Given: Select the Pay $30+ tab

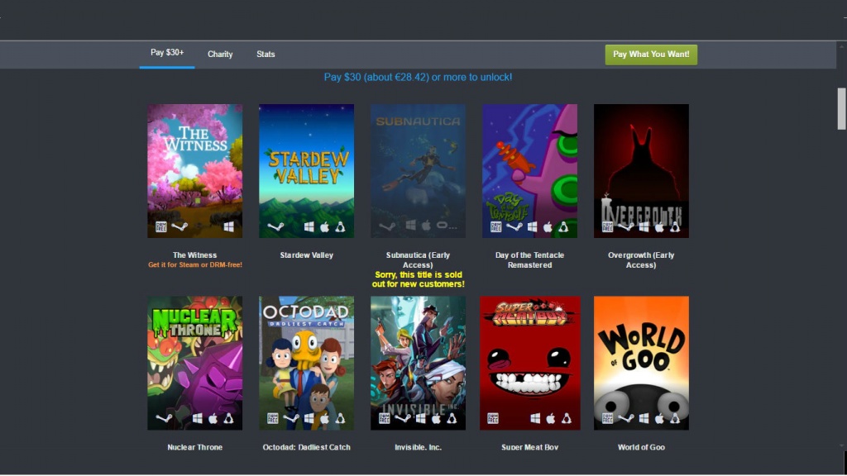Looking at the screenshot, I should pos(167,53).
